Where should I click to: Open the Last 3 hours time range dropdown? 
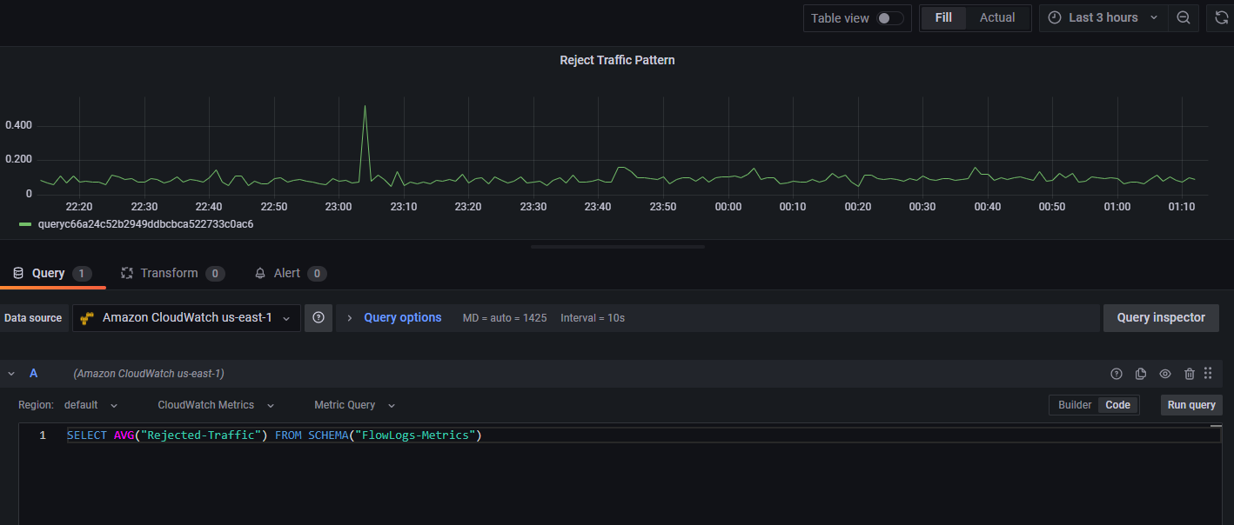click(1103, 17)
